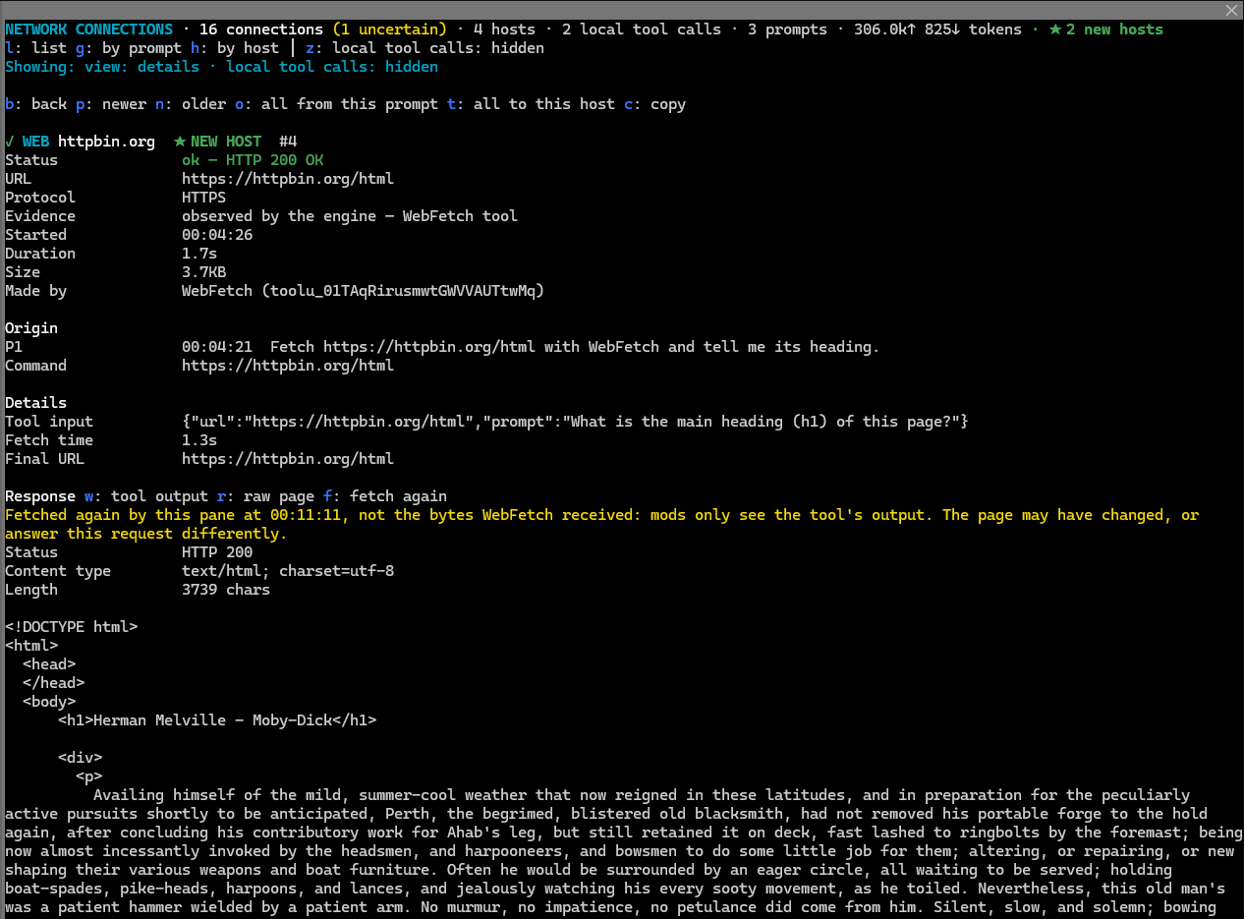Screen dimensions: 1244x919
Task: Click the '<h1>Herman Melville - Moby-Dick</h1>' line
Action: pyautogui.click(x=216, y=719)
